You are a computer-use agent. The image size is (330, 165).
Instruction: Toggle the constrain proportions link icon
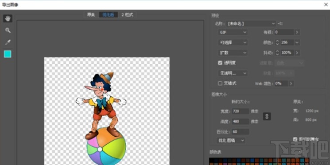point(267,116)
